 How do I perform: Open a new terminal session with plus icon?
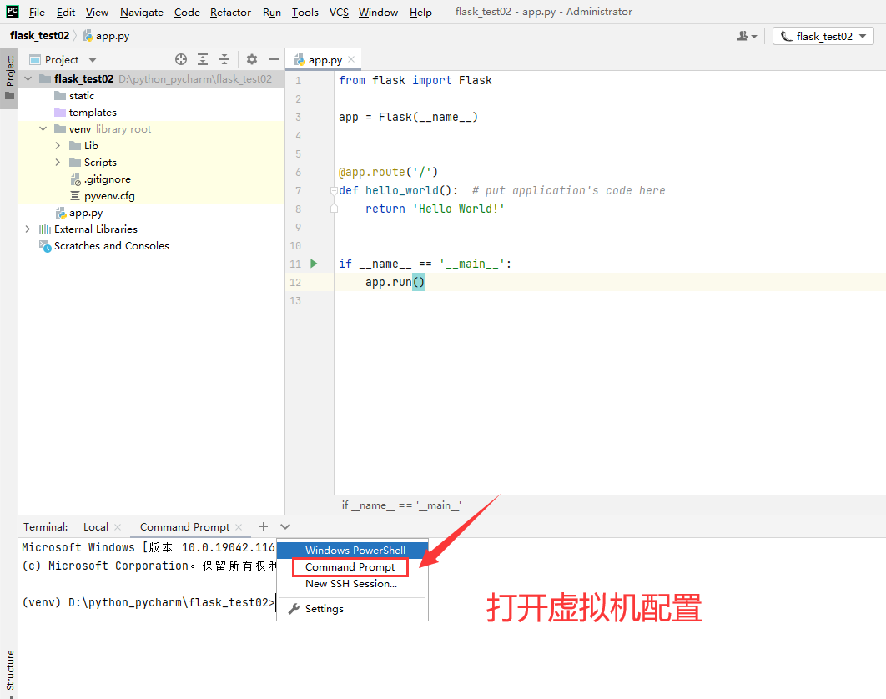263,526
